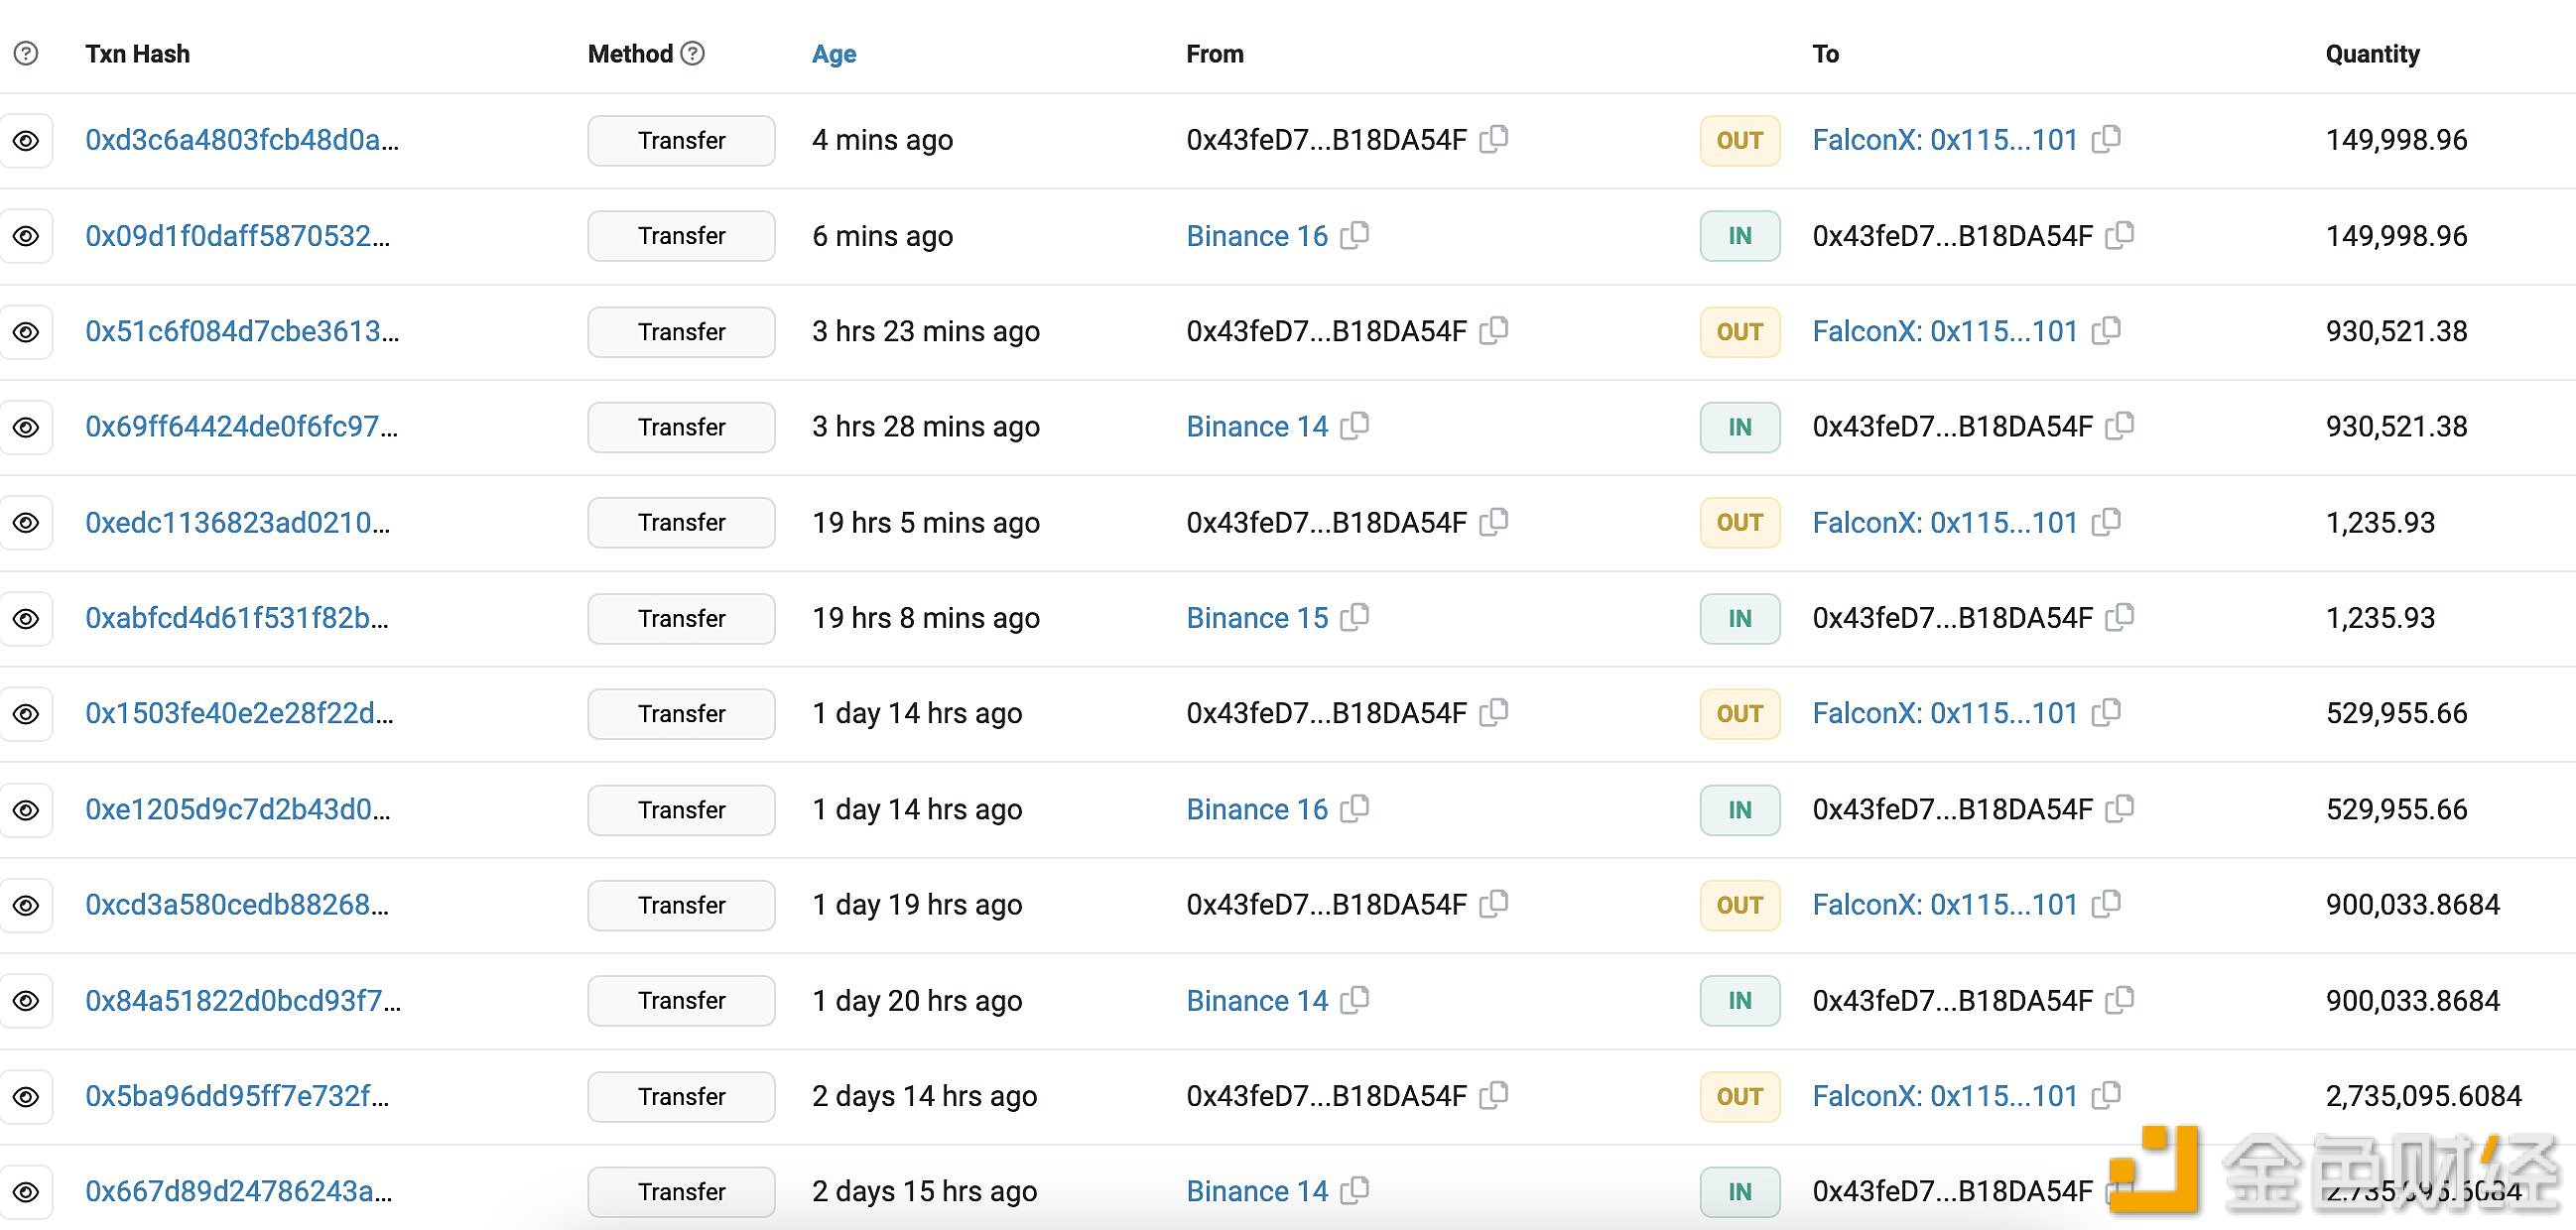The height and width of the screenshot is (1230, 2576).
Task: Click Transfer method badge in 4 mins ago row
Action: pos(681,140)
